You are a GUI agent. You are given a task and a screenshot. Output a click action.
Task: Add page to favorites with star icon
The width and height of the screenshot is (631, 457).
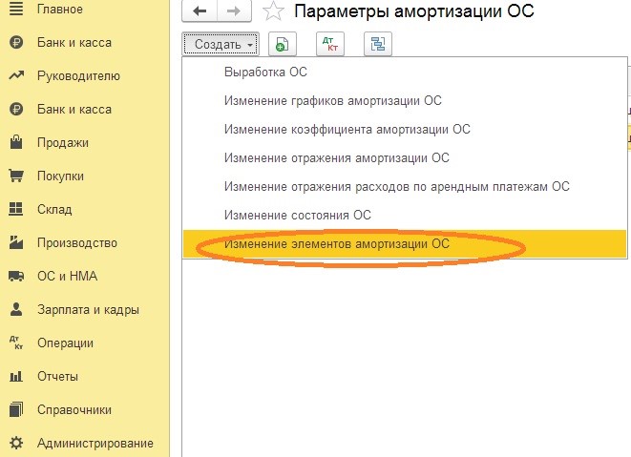pyautogui.click(x=273, y=10)
